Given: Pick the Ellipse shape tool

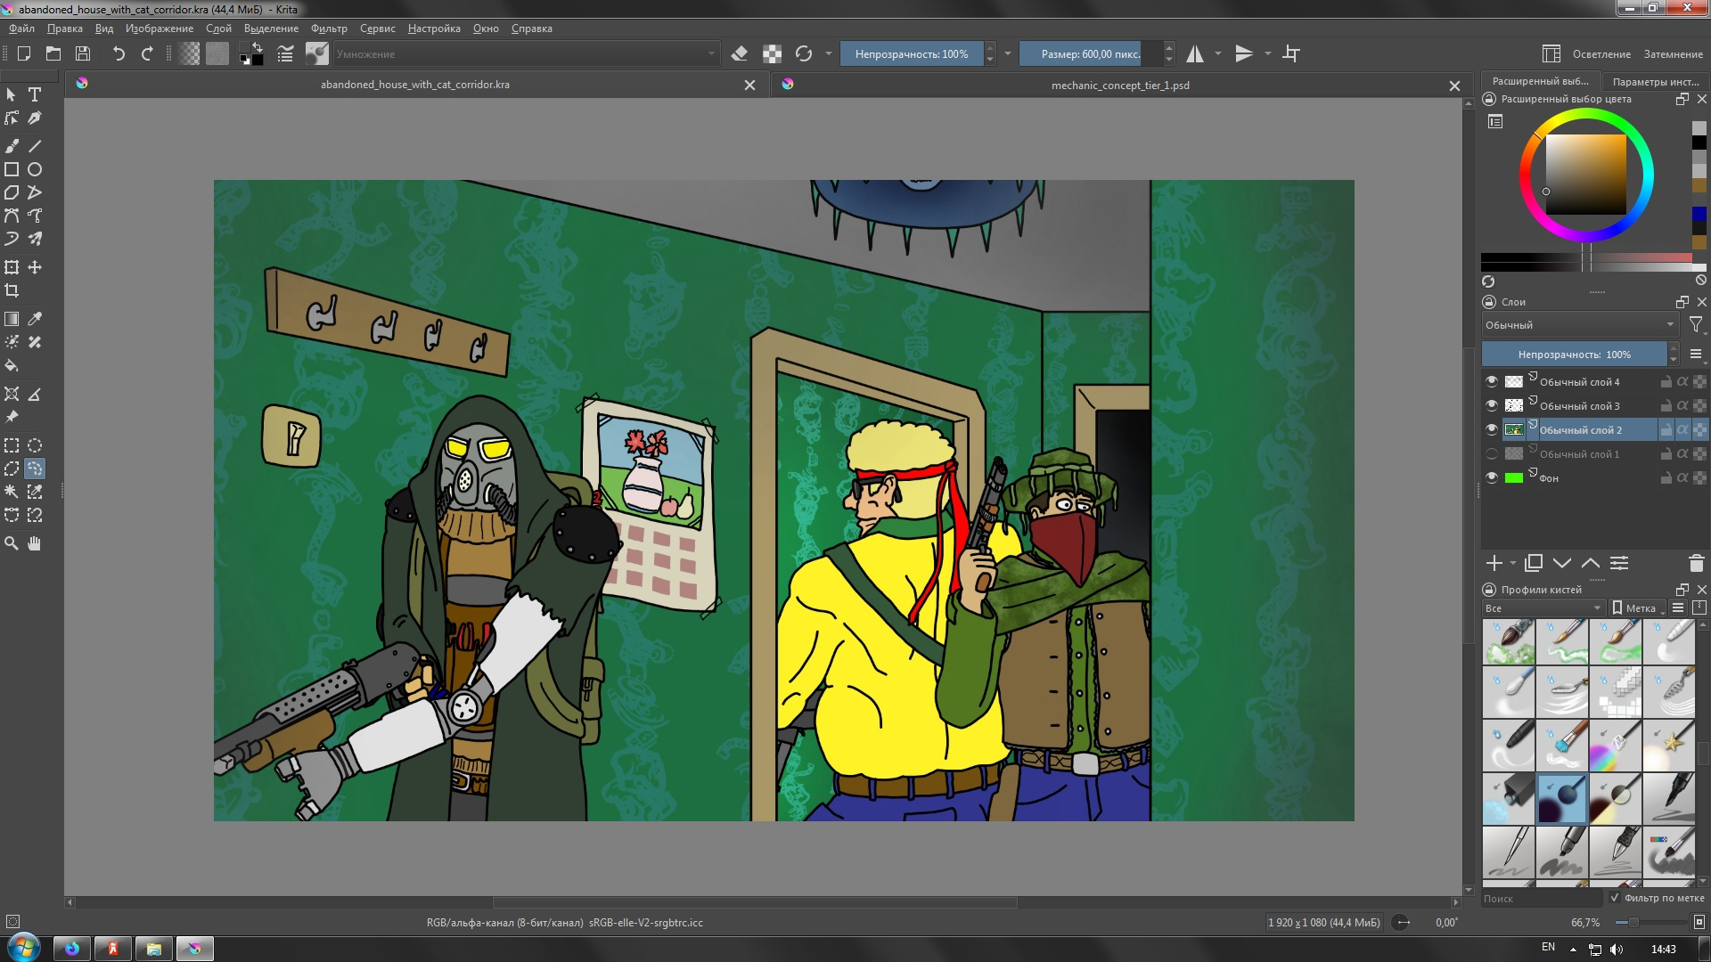Looking at the screenshot, I should [x=35, y=169].
